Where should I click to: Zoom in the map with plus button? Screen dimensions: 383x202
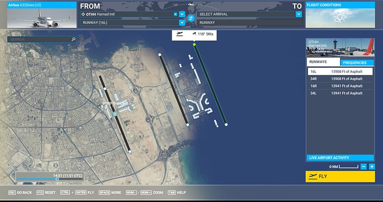pyautogui.click(x=372, y=166)
